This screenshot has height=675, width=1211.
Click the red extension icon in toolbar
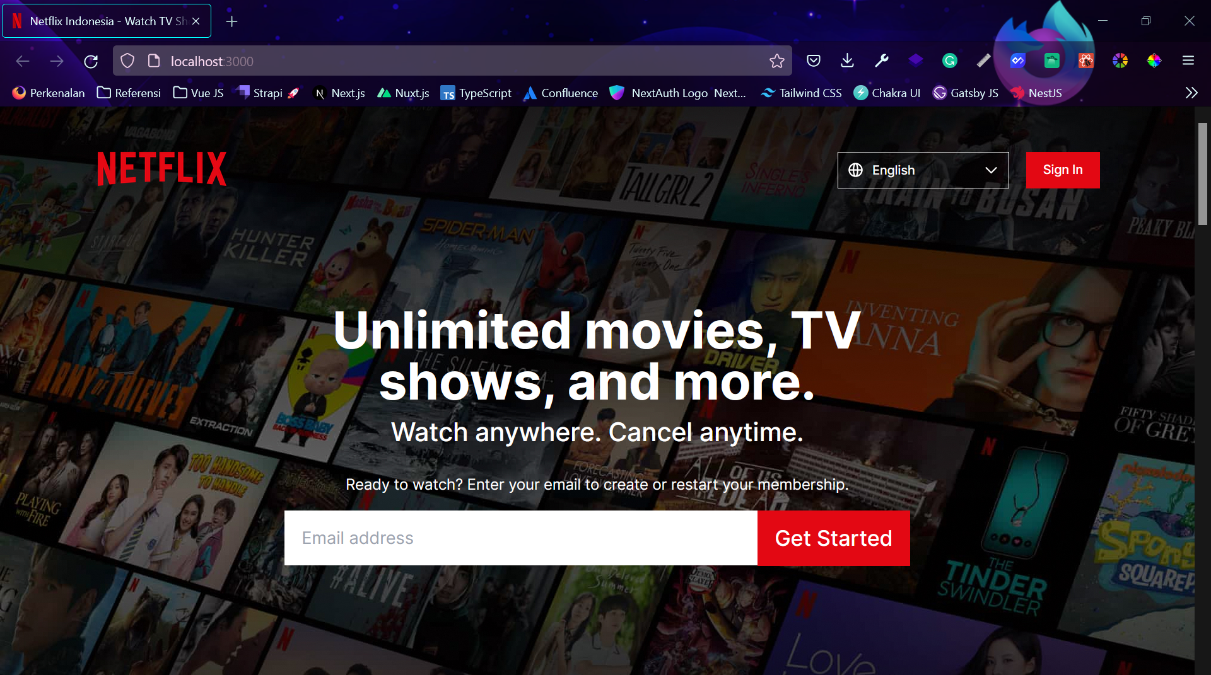[1085, 61]
